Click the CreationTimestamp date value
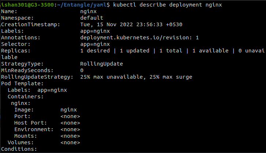Image resolution: width=266 pixels, height=153 pixels. [x=131, y=24]
